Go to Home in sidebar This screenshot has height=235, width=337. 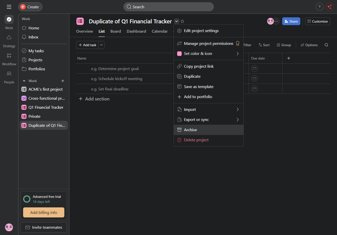pos(43,28)
